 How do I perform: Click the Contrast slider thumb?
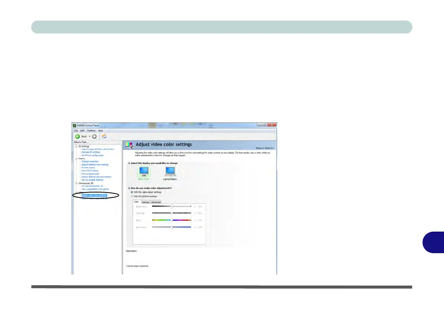172,213
